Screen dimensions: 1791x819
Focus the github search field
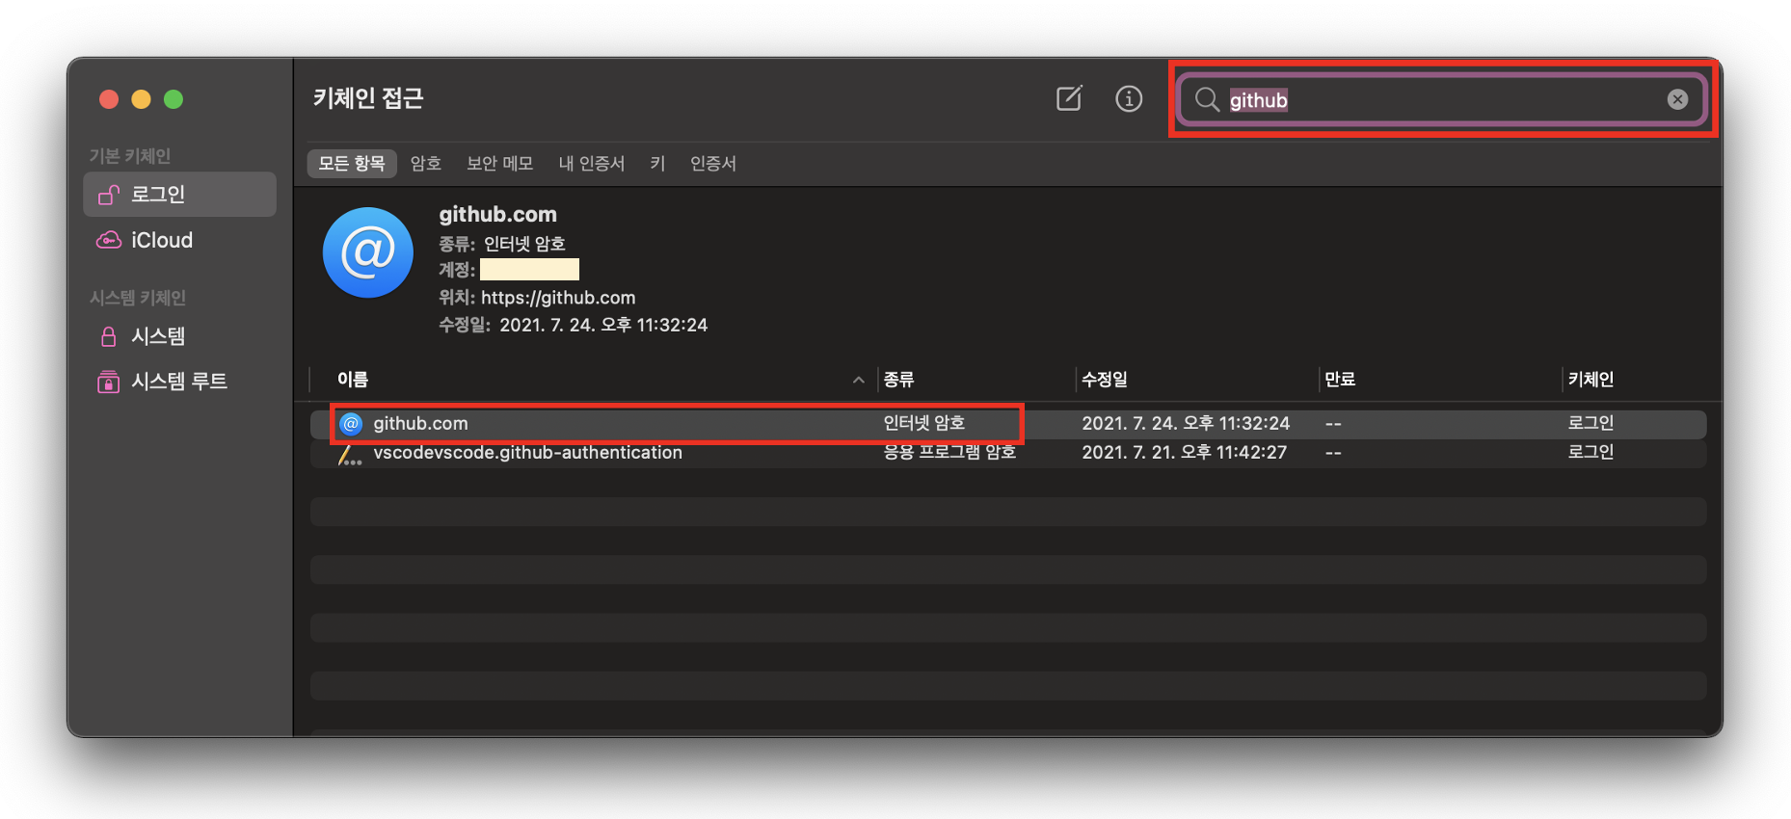(x=1443, y=99)
